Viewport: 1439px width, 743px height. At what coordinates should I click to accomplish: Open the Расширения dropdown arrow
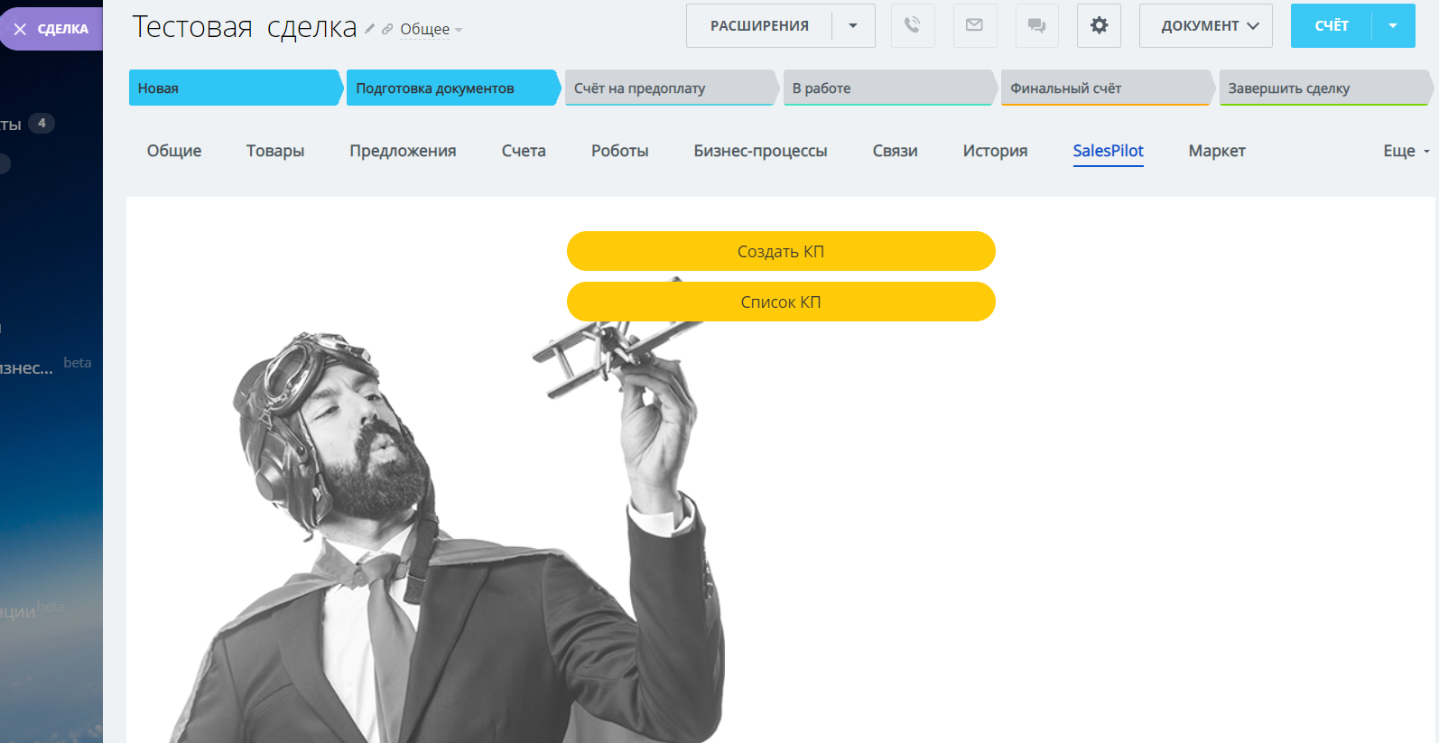pyautogui.click(x=853, y=25)
